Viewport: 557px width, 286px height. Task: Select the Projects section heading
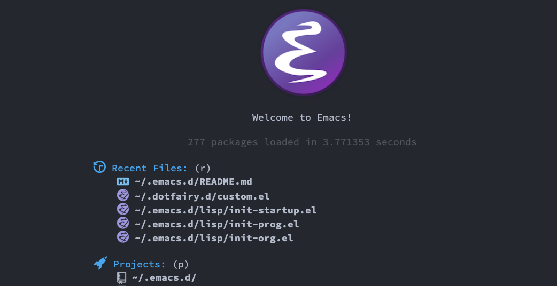pyautogui.click(x=140, y=264)
